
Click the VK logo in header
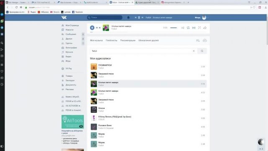(x=64, y=18)
